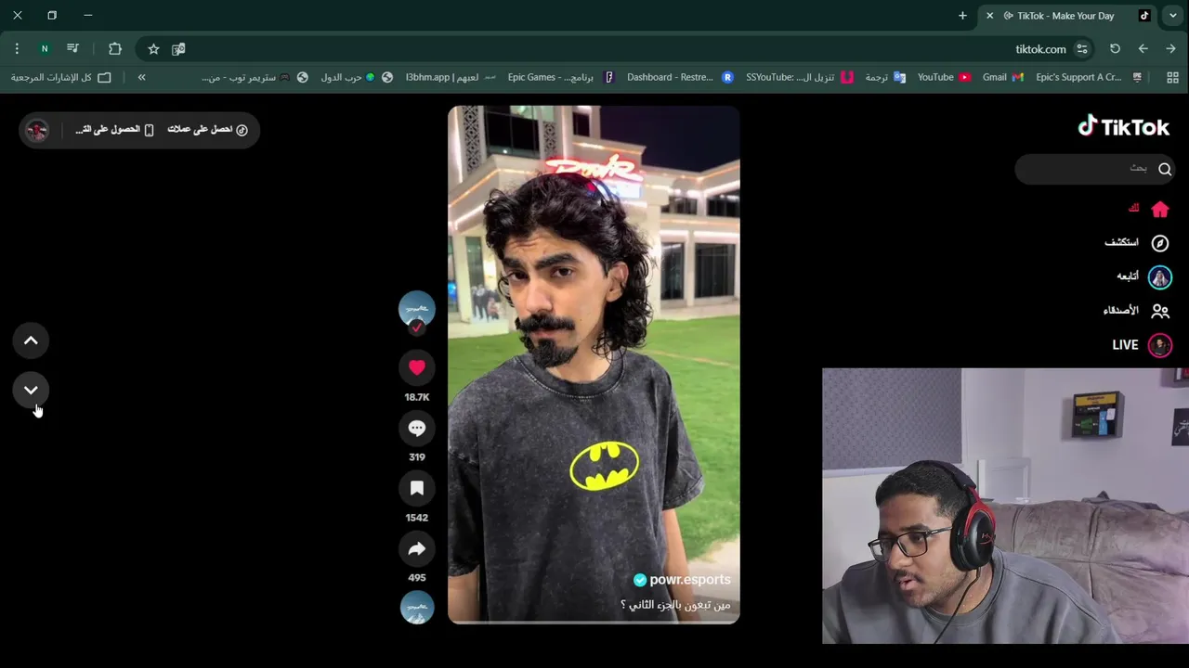This screenshot has height=668, width=1189.
Task: Bookmark this page with the star icon
Action: click(x=153, y=49)
